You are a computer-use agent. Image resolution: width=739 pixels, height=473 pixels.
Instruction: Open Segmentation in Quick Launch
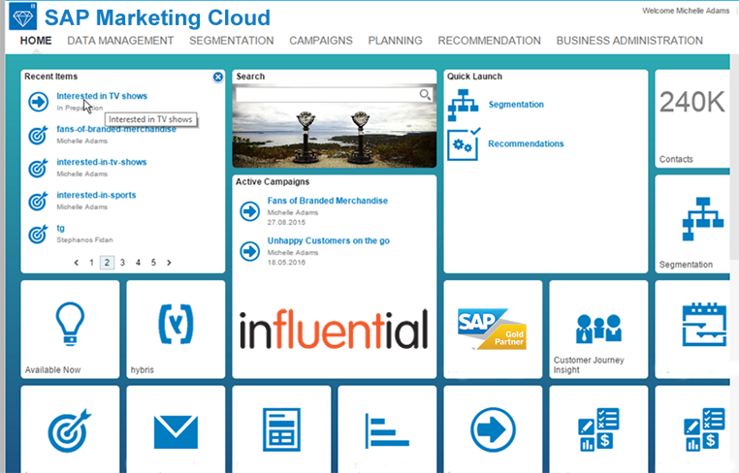tap(516, 105)
